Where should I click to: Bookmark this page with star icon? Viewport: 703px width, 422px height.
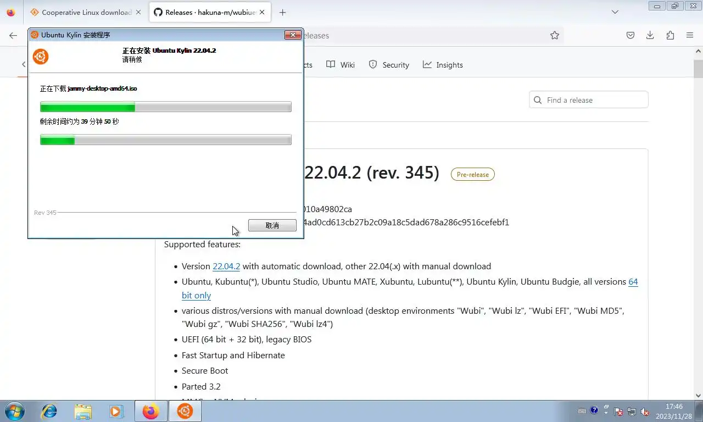[555, 35]
